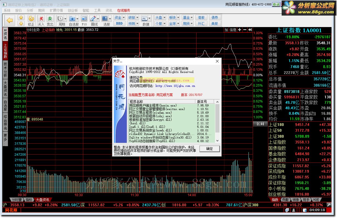Screen dimensions: 337x218
Task: Click the 美股 toolbar button
Action: click(215, 23)
